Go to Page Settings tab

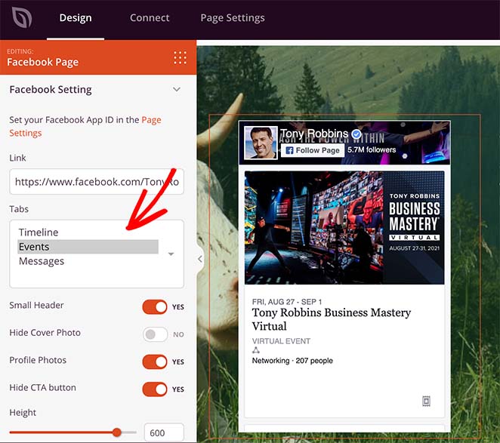pos(233,18)
